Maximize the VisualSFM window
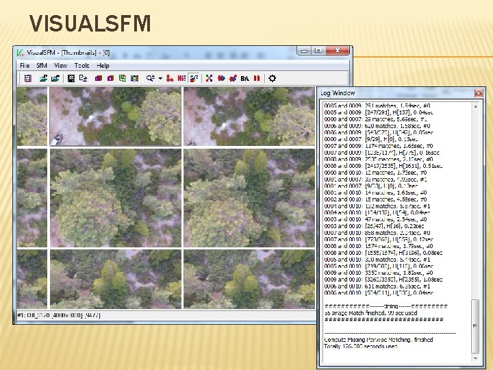This screenshot has height=370, width=493. pyautogui.click(x=318, y=51)
